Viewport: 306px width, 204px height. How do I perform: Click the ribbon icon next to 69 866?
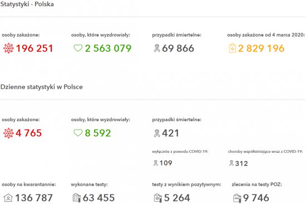tap(157, 48)
